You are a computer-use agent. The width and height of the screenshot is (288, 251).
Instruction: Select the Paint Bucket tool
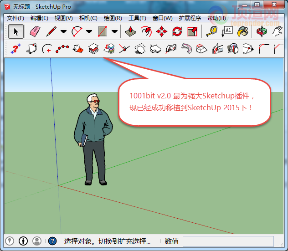[242, 31]
